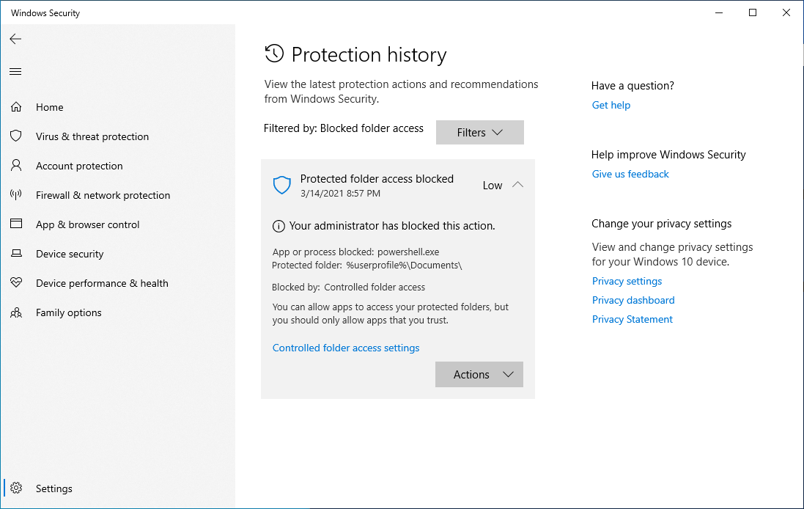Open Family options using its icon
Screen dimensions: 804x509
16,312
